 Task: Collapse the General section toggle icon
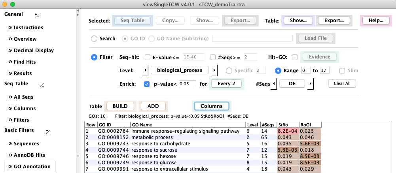click(x=36, y=15)
